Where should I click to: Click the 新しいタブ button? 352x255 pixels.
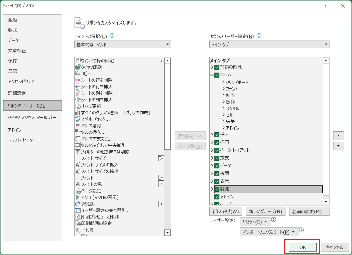[x=225, y=211]
